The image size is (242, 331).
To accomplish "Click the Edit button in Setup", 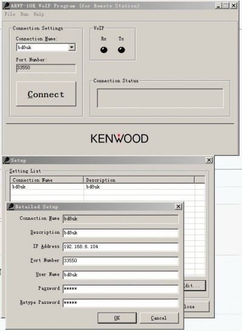I will [x=194, y=286].
